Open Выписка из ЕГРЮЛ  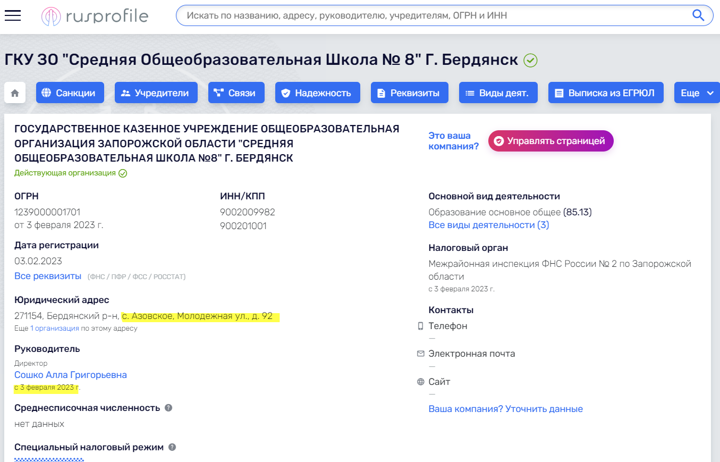pyautogui.click(x=605, y=92)
